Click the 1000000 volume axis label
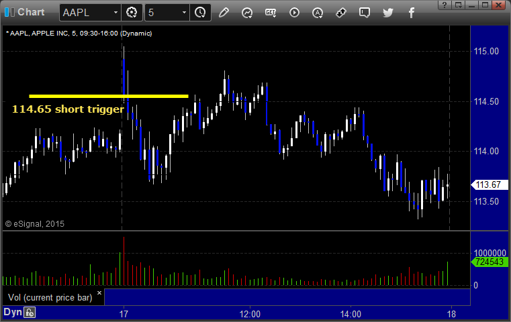The image size is (511, 322). pos(490,253)
